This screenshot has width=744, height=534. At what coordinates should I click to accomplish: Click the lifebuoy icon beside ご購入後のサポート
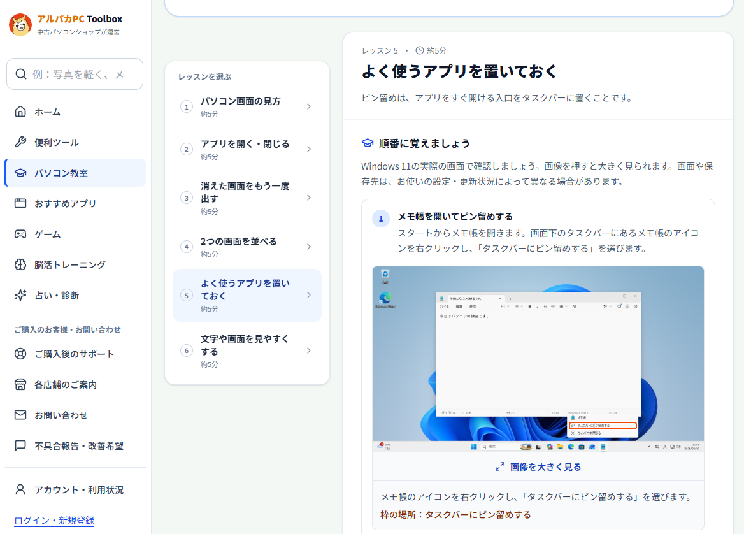click(x=20, y=354)
